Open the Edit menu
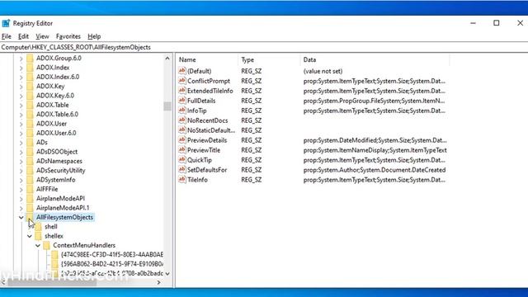Screen dimensions: 528x297 pos(23,36)
